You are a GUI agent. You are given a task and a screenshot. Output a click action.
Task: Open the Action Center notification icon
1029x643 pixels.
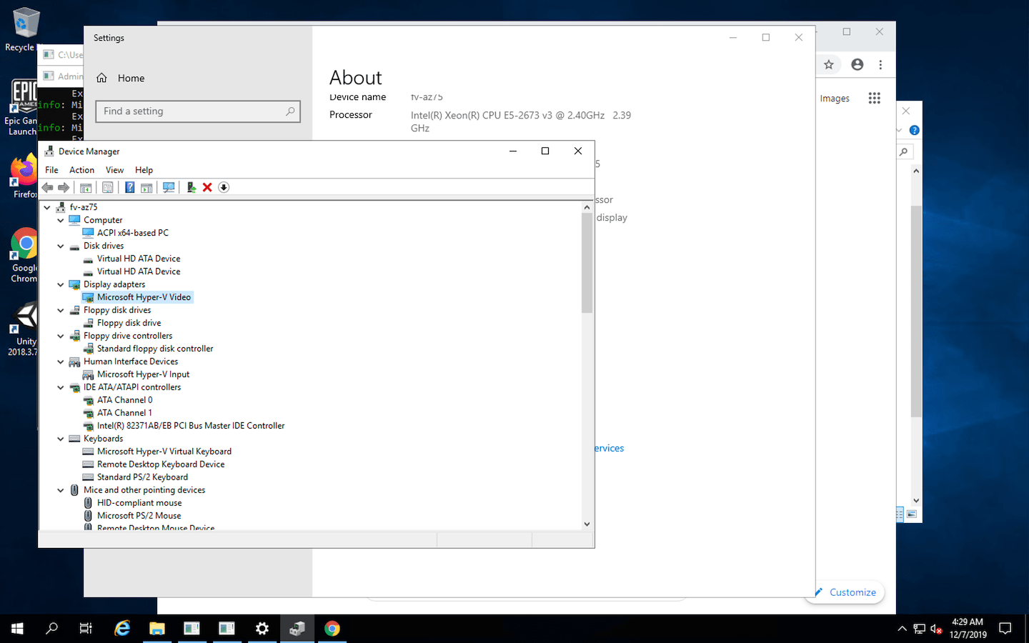pos(1005,629)
